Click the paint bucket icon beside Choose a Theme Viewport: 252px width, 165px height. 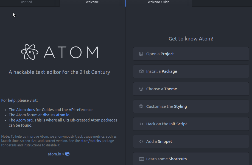(141, 89)
